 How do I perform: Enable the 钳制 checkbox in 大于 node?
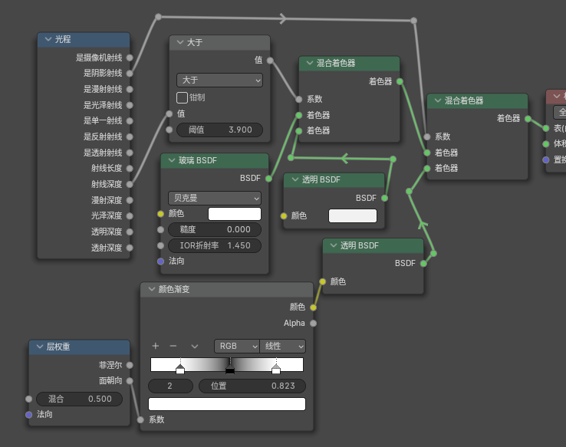(183, 97)
